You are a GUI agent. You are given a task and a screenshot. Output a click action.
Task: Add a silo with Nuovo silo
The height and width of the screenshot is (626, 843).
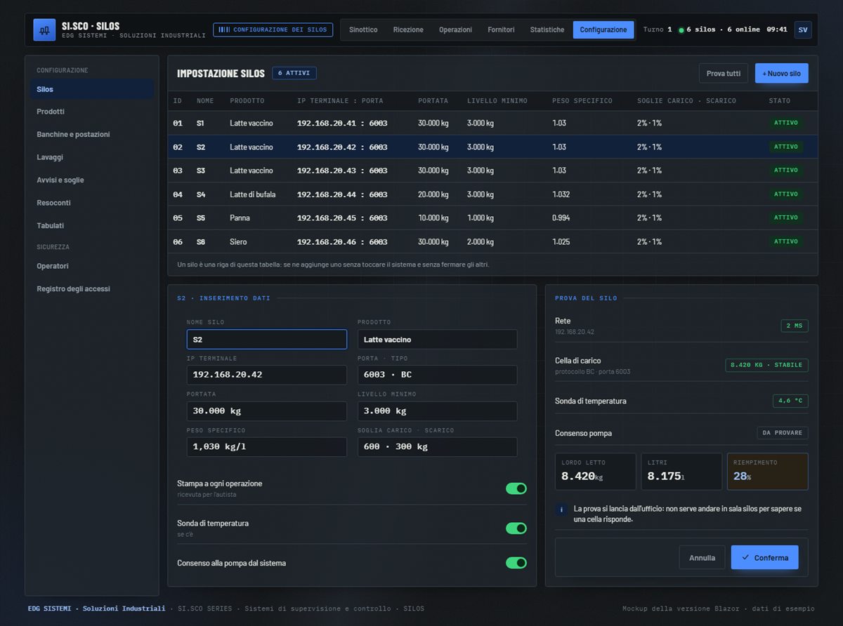[782, 73]
